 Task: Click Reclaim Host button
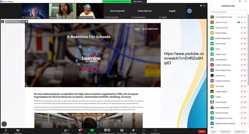240,132
